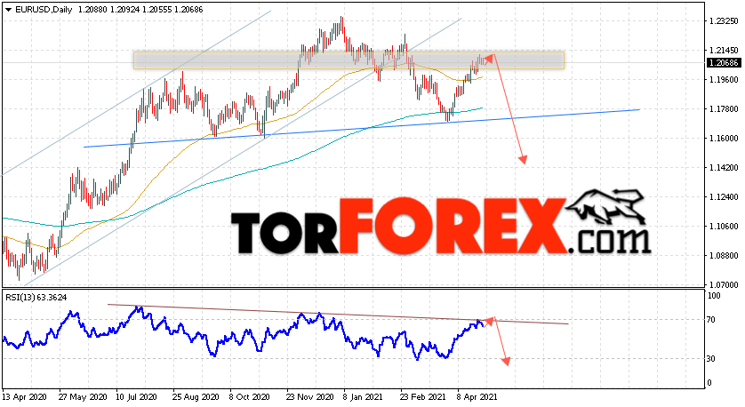Click the 1.07000 price axis label
The width and height of the screenshot is (745, 407).
724,285
